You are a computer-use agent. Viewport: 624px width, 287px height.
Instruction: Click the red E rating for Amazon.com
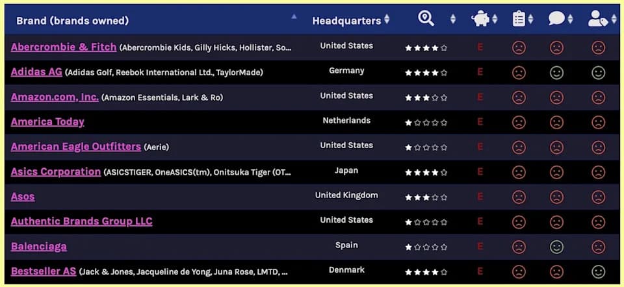(x=480, y=97)
